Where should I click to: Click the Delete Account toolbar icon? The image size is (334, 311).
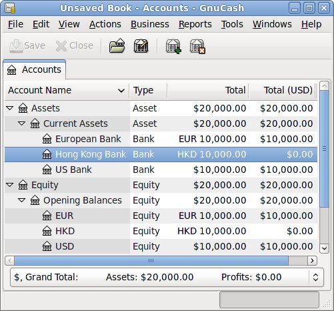pos(197,46)
